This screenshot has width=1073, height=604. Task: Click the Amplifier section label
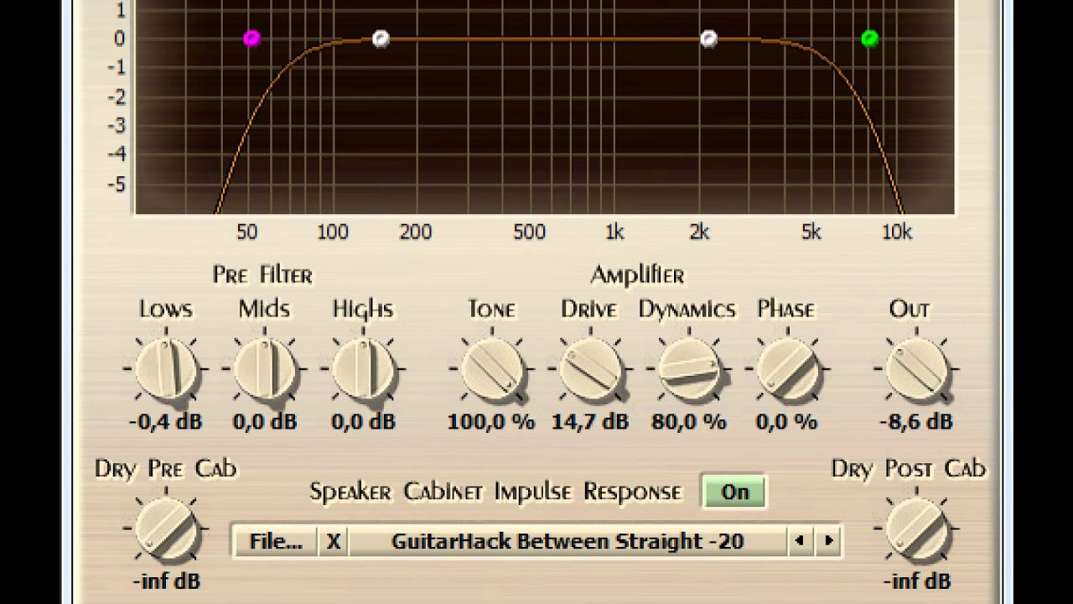click(637, 275)
